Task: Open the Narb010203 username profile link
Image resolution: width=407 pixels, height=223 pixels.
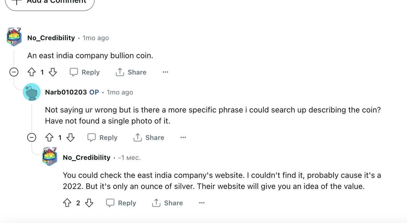Action: tap(66, 92)
